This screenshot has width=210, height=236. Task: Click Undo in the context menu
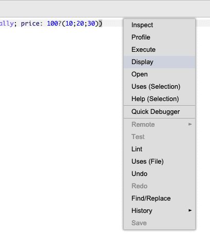(159, 174)
